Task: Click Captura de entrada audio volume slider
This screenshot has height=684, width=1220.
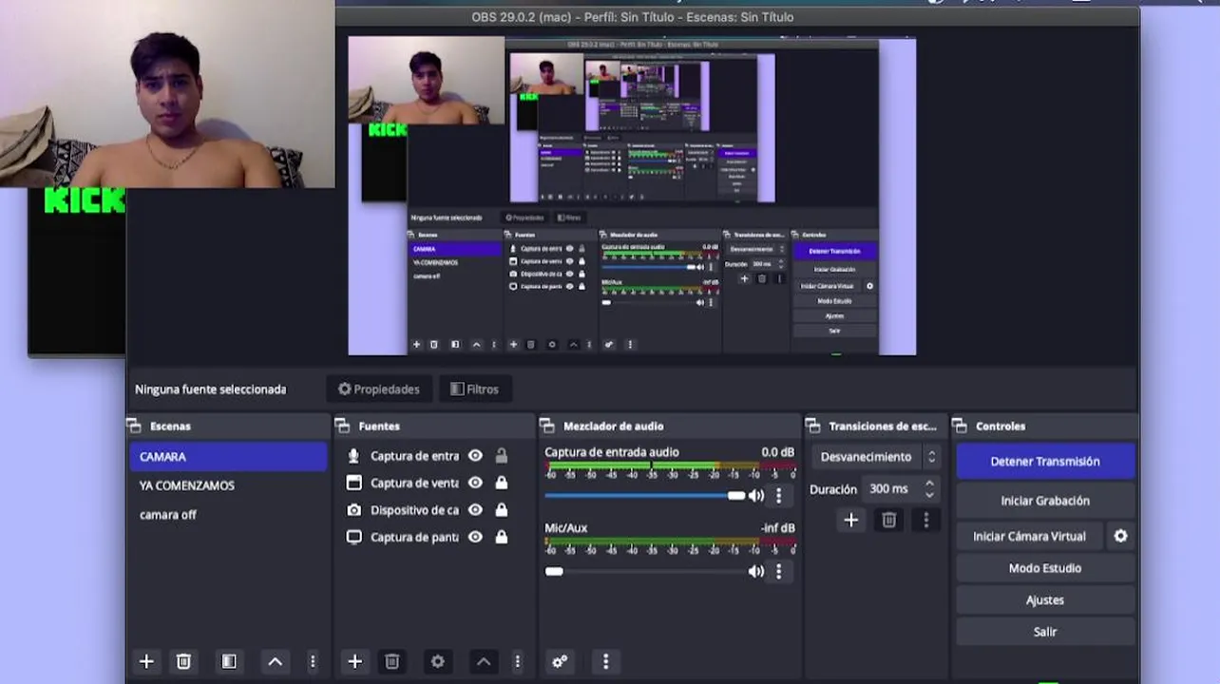Action: click(x=645, y=495)
